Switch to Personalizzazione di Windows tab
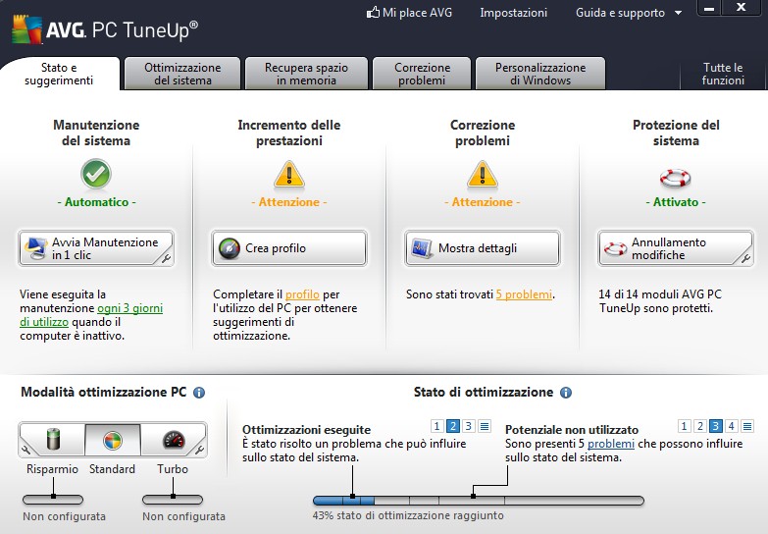The image size is (768, 534). click(x=540, y=74)
